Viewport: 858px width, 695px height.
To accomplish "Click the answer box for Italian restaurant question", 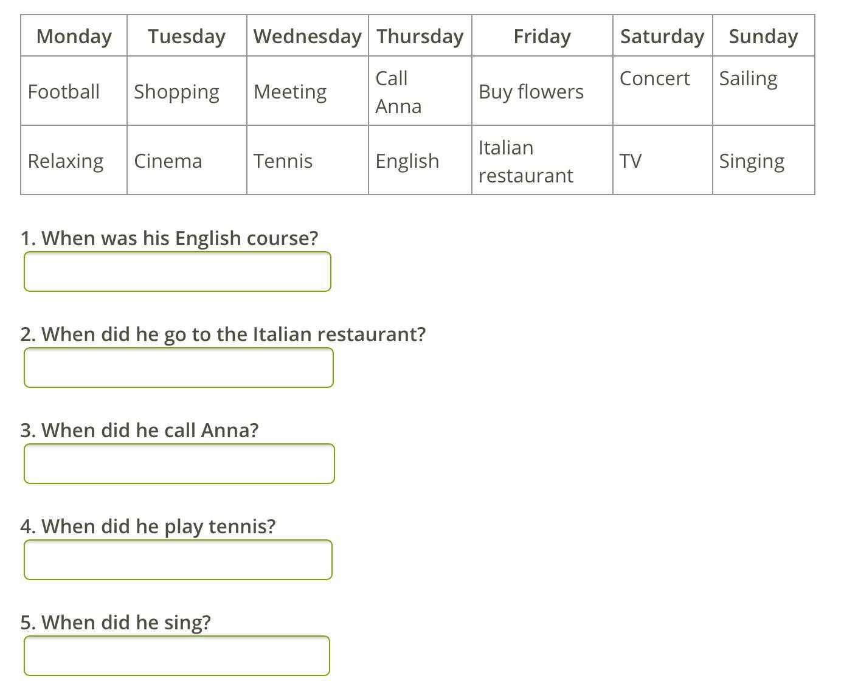I will tap(179, 367).
